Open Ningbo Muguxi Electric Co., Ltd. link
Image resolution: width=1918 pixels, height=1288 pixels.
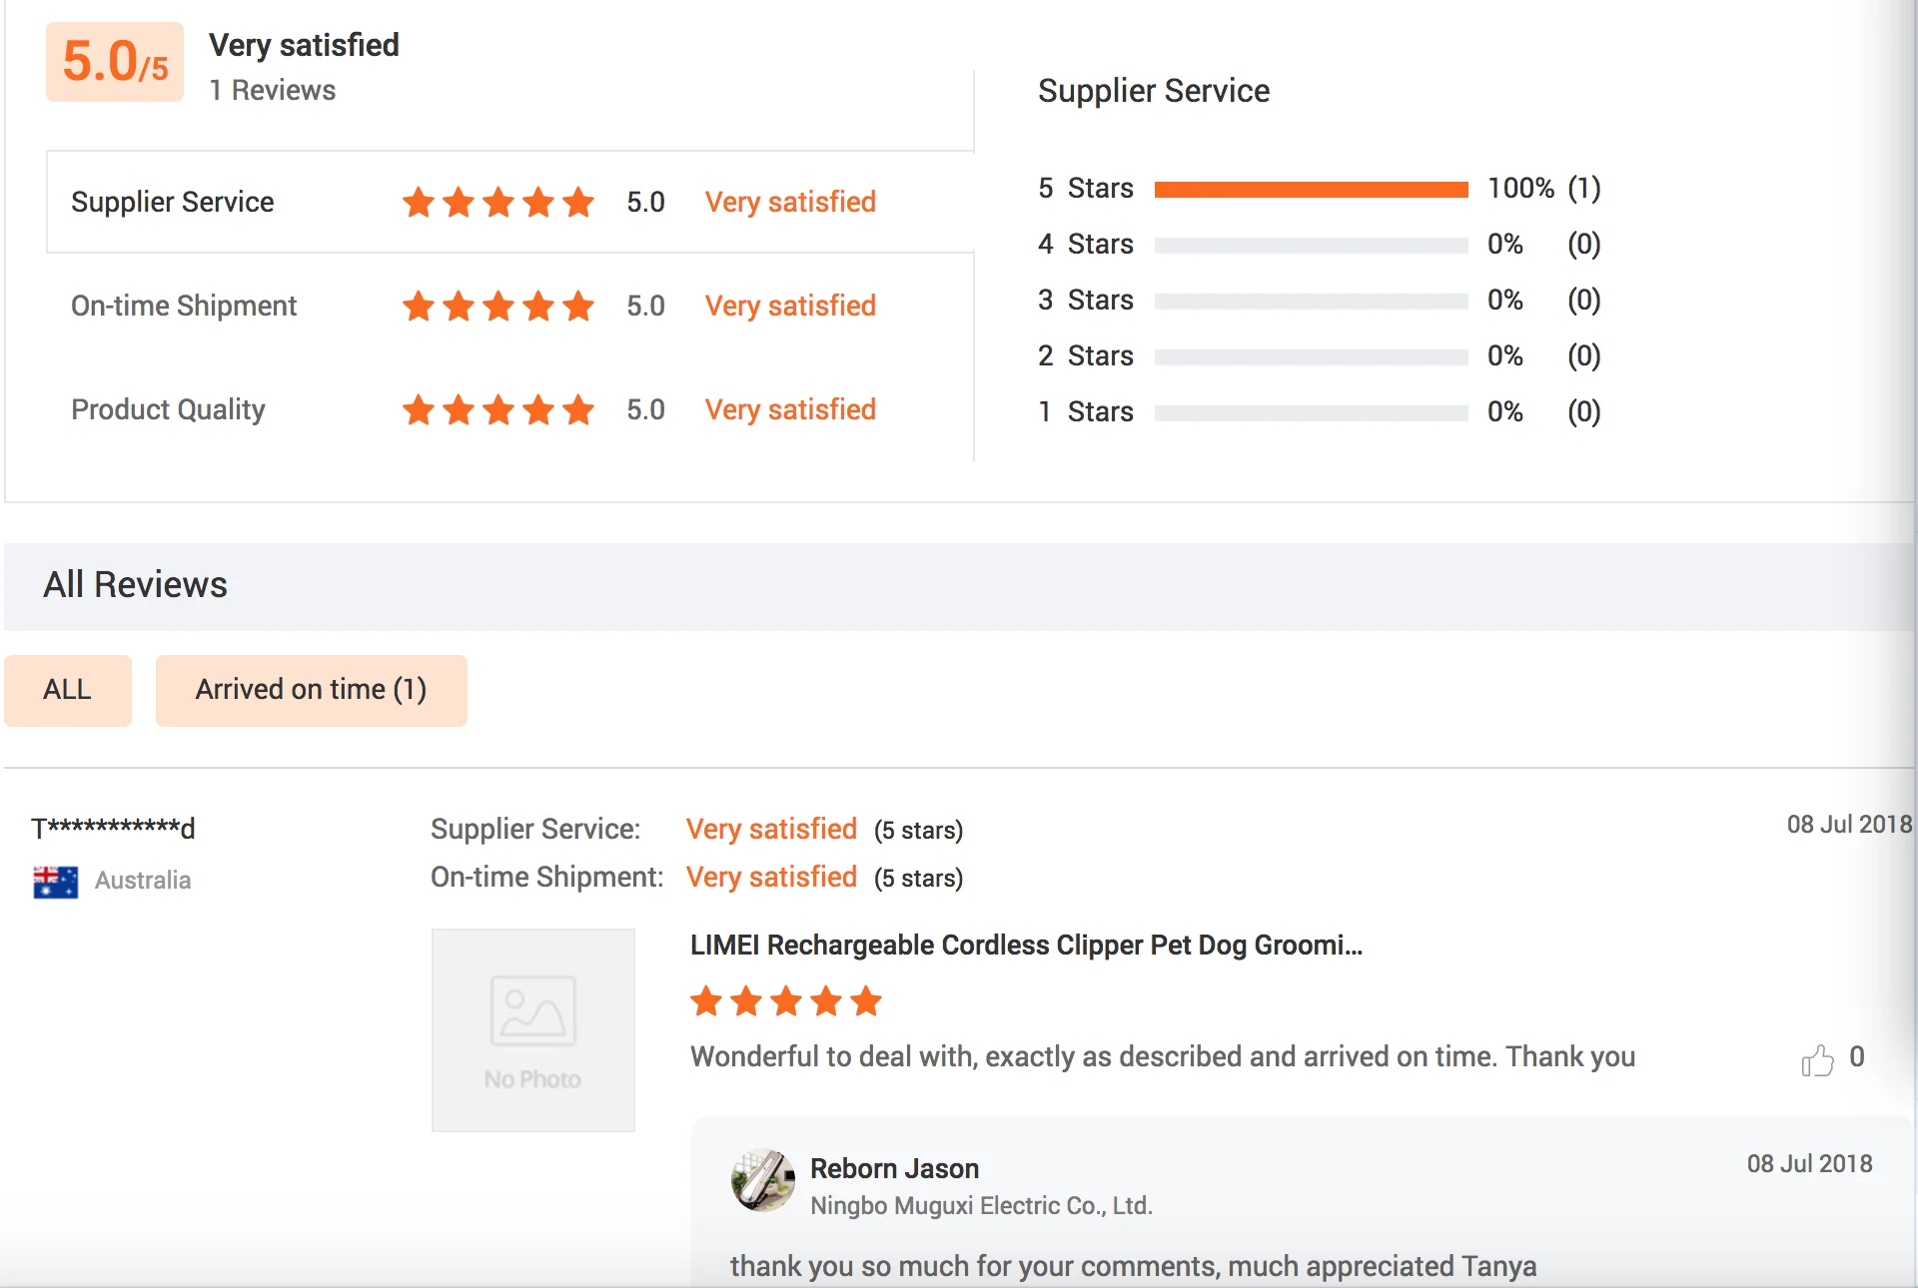982,1205
